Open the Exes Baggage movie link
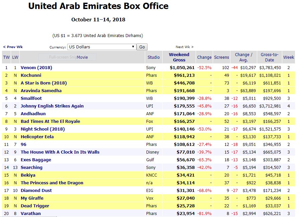The image size is (301, 217). point(36,160)
